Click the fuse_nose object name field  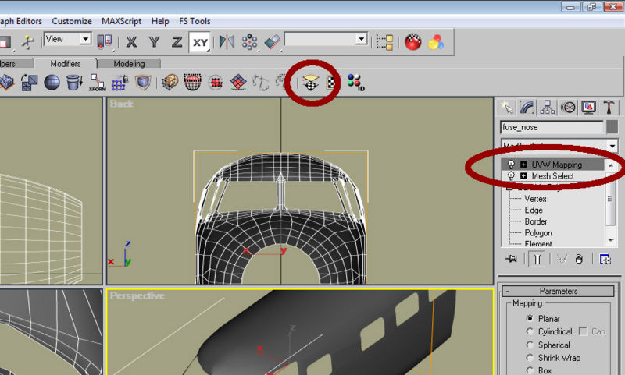[x=552, y=127]
